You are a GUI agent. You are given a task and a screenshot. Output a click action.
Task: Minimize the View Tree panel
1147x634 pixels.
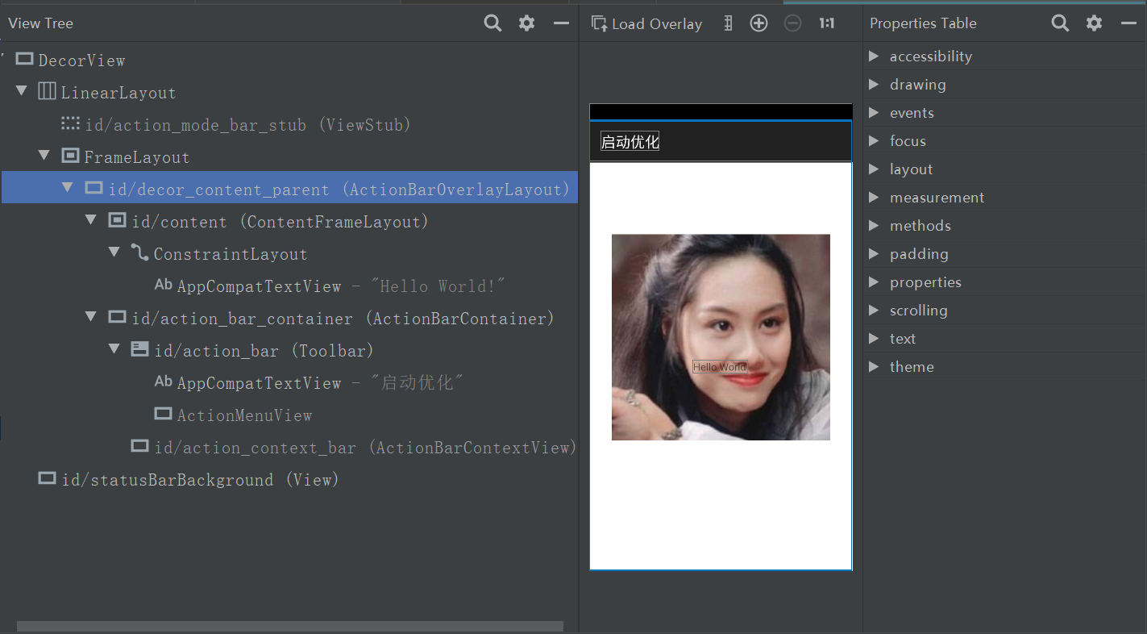pos(561,23)
